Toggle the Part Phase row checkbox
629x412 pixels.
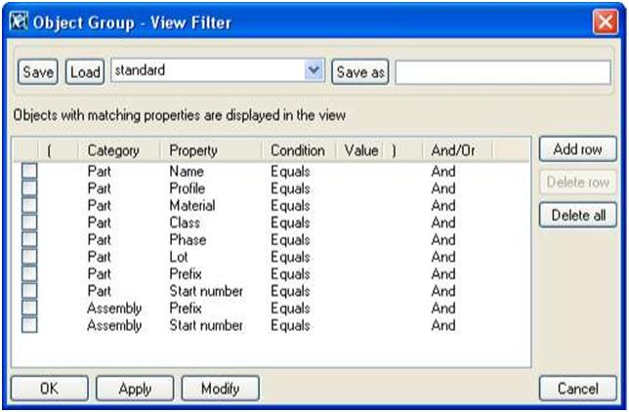pyautogui.click(x=29, y=239)
